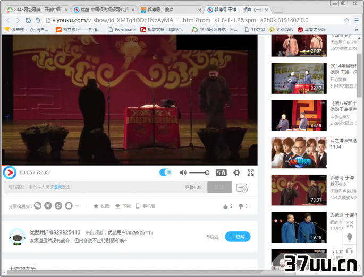The width and height of the screenshot is (364, 277).
Task: Open 2014年最新 video title link
Action: (343, 69)
